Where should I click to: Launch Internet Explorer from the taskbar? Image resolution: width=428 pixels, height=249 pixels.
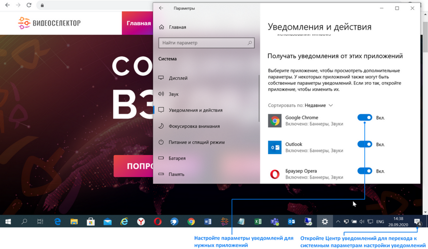click(x=124, y=221)
